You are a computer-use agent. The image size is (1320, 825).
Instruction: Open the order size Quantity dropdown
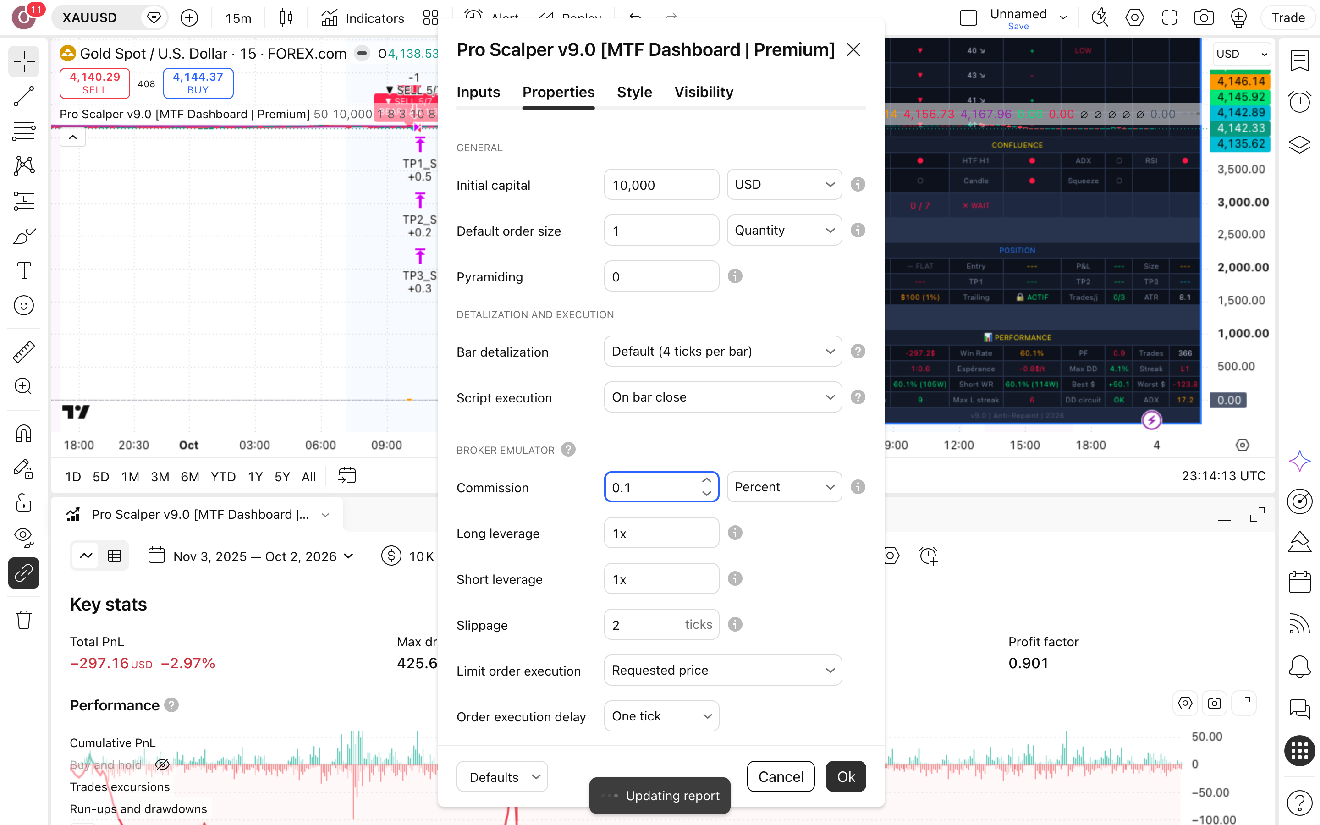point(784,231)
